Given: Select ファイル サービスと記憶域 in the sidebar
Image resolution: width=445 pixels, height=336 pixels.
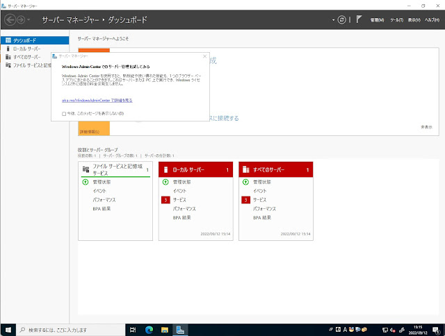Looking at the screenshot, I should point(26,65).
